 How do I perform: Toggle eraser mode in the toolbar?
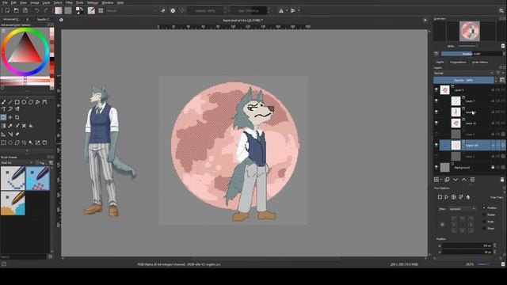pyautogui.click(x=163, y=10)
